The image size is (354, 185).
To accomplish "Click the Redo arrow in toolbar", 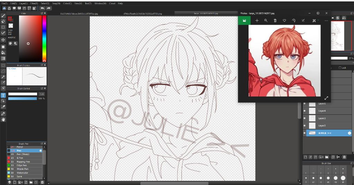I will click(48, 8).
